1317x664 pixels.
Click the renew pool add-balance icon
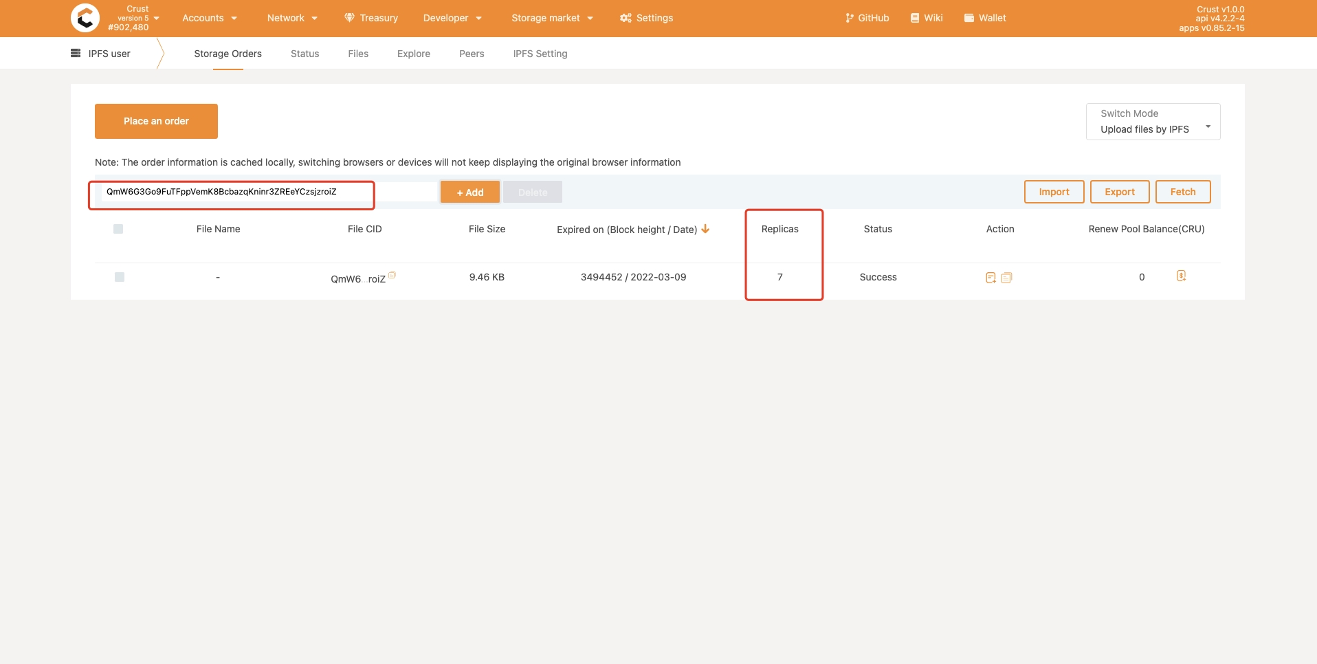pyautogui.click(x=1181, y=276)
